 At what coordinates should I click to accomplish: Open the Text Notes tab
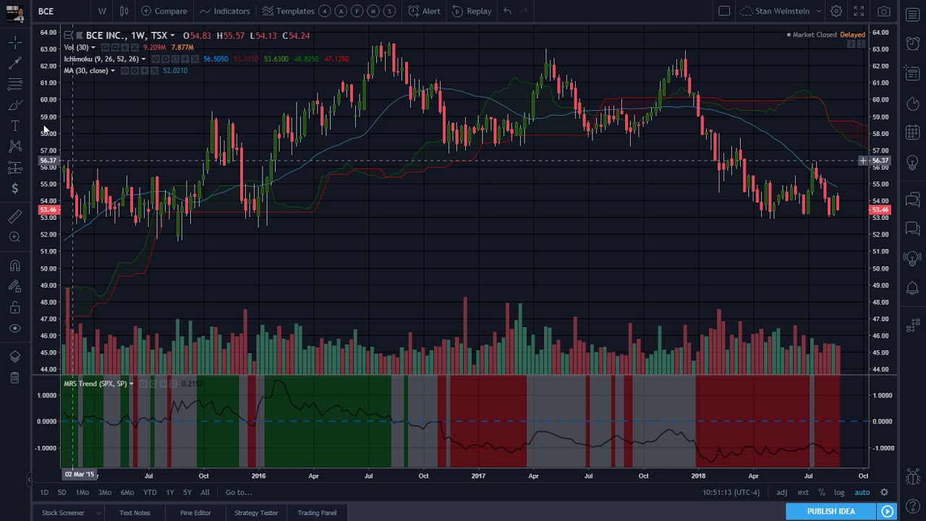[x=135, y=513]
